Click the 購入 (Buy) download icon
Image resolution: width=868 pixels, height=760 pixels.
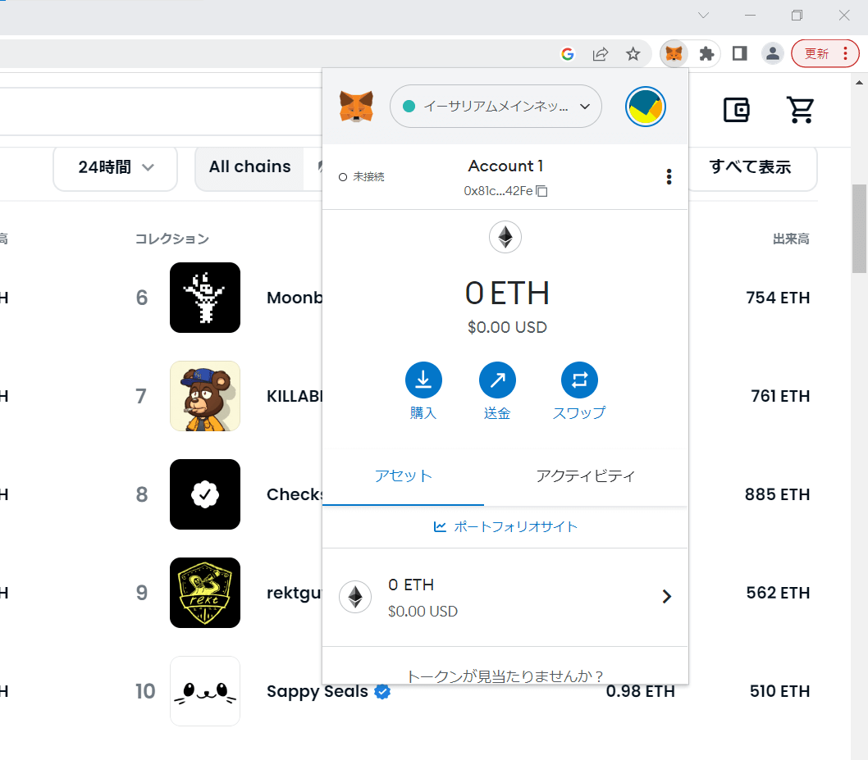tap(423, 380)
